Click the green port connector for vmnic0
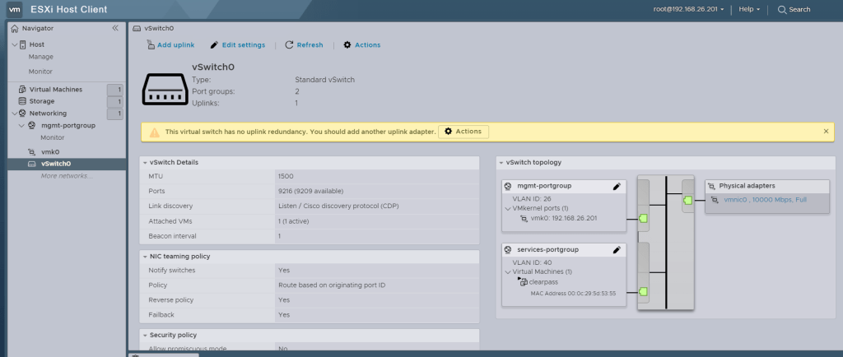Screen dimensions: 843x357 [686, 199]
